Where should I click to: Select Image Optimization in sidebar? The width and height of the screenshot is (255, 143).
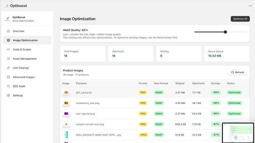(x=27, y=40)
